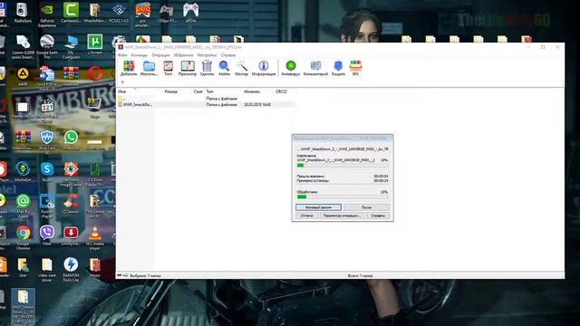Open the Music folder on the desktop
The image size is (580, 326).
coord(94,267)
